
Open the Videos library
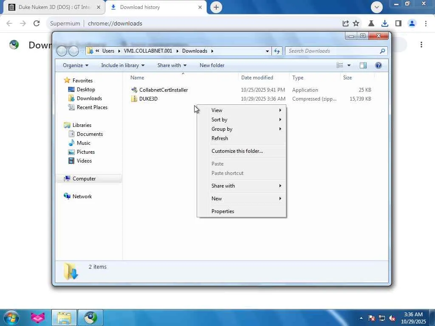tap(84, 161)
